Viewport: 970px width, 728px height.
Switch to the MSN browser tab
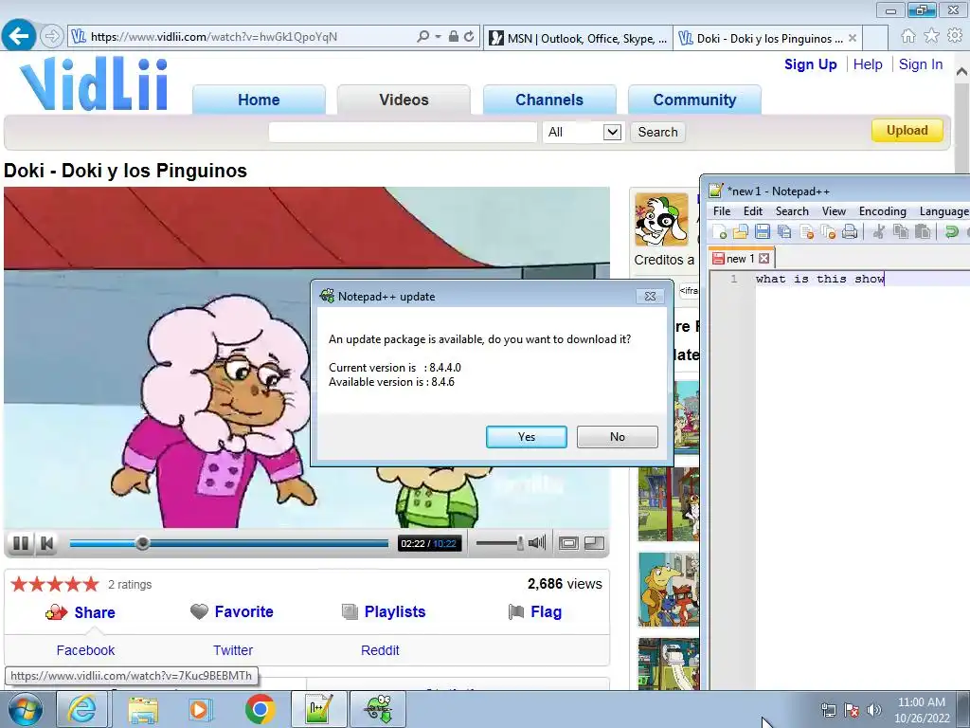578,38
